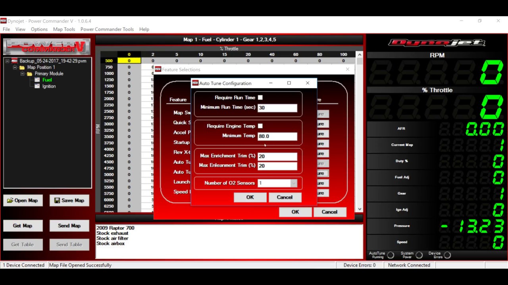
Task: Click the 0 throttle column header
Action: 129,54
